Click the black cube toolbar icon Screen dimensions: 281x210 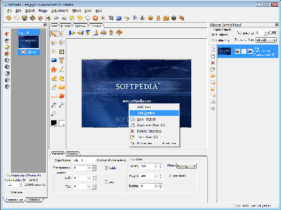tap(174, 18)
